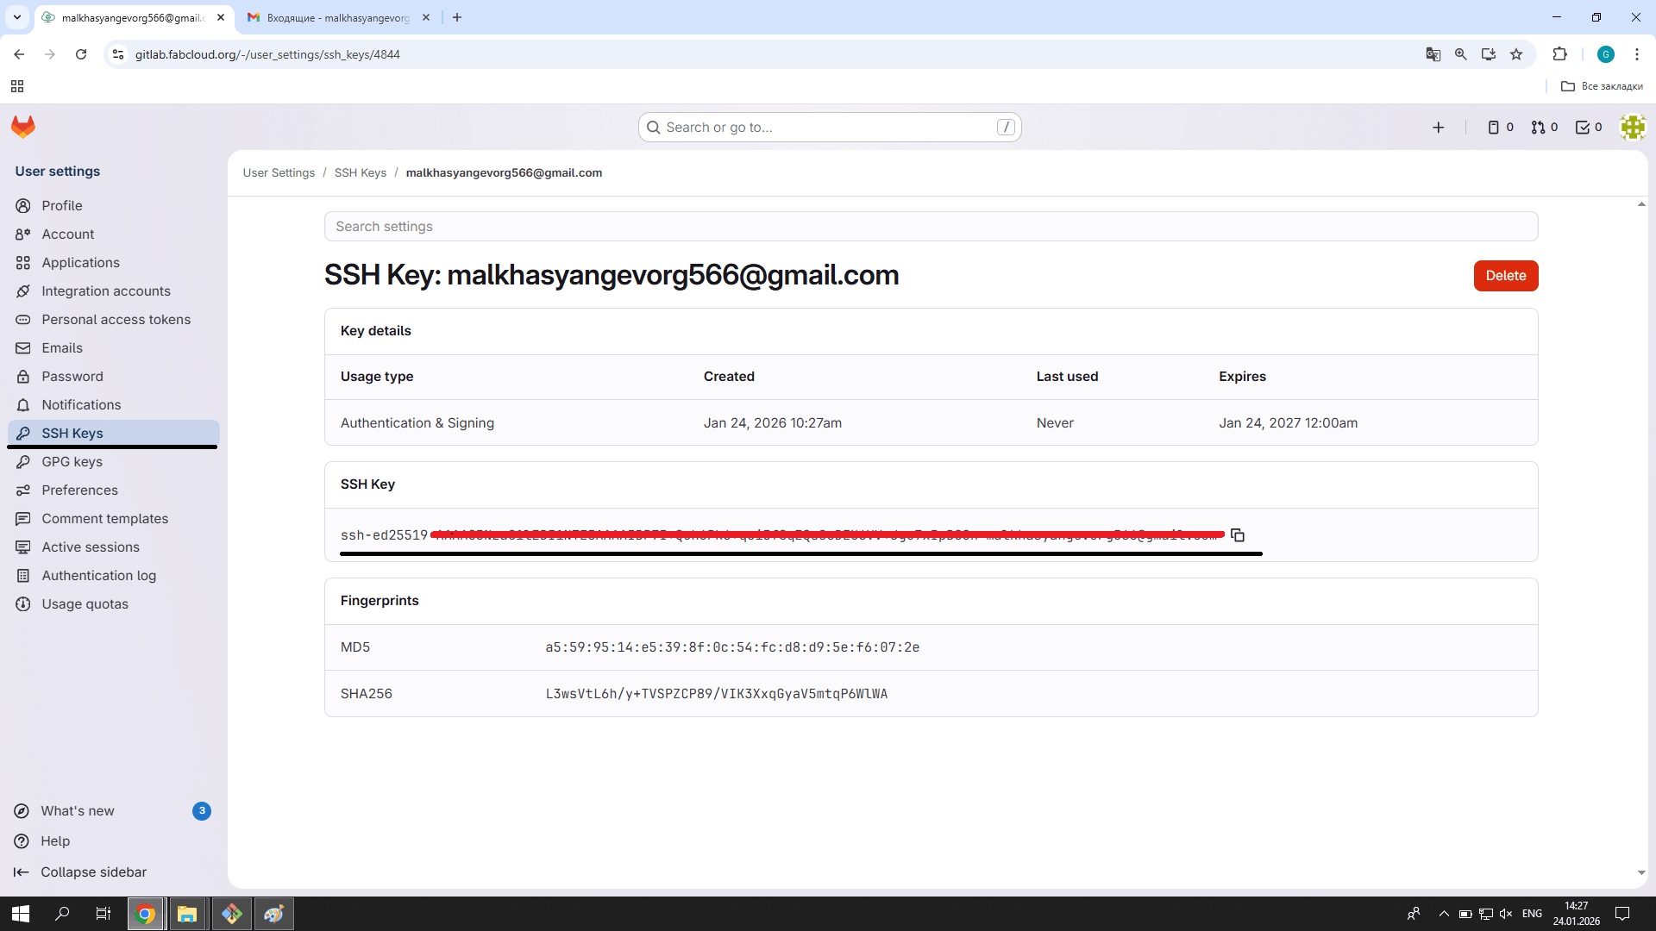Open the to-do list icon

coord(1588,128)
